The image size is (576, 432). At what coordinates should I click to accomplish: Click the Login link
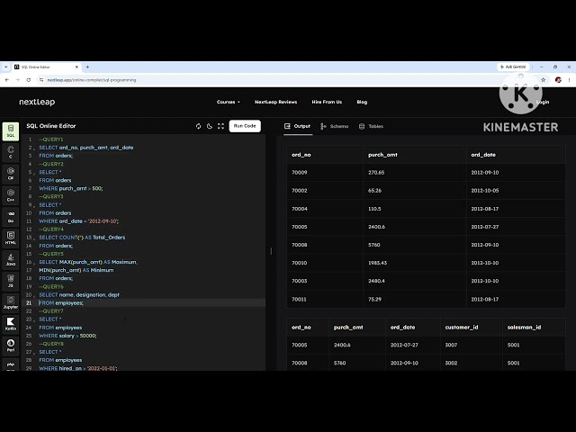[543, 102]
